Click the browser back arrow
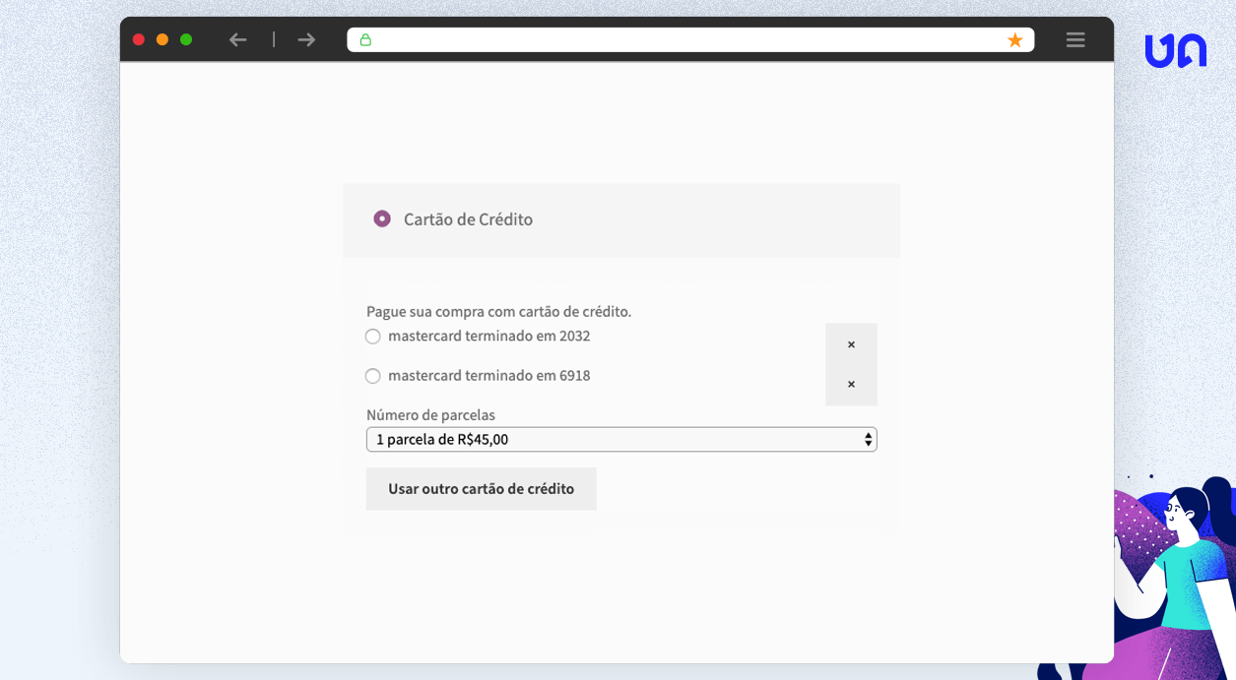 pos(237,39)
